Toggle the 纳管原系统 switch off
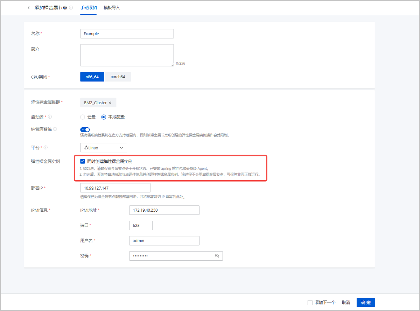This screenshot has height=311, width=420. [85, 130]
